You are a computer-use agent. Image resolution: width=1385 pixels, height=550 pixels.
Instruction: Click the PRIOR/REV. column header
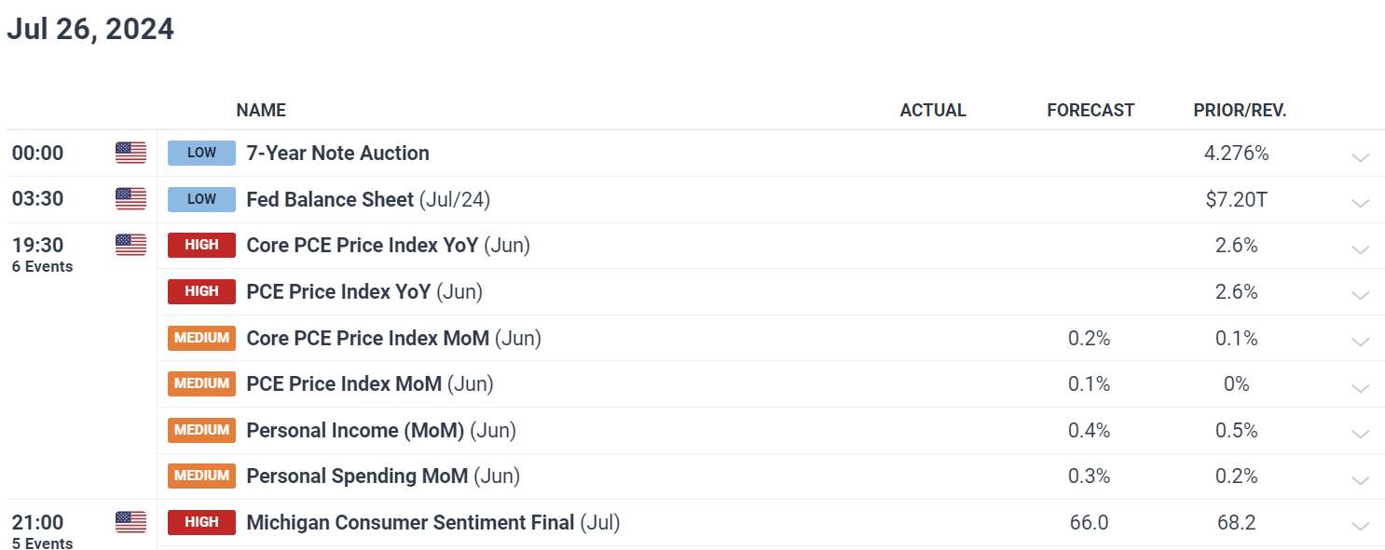[1240, 110]
